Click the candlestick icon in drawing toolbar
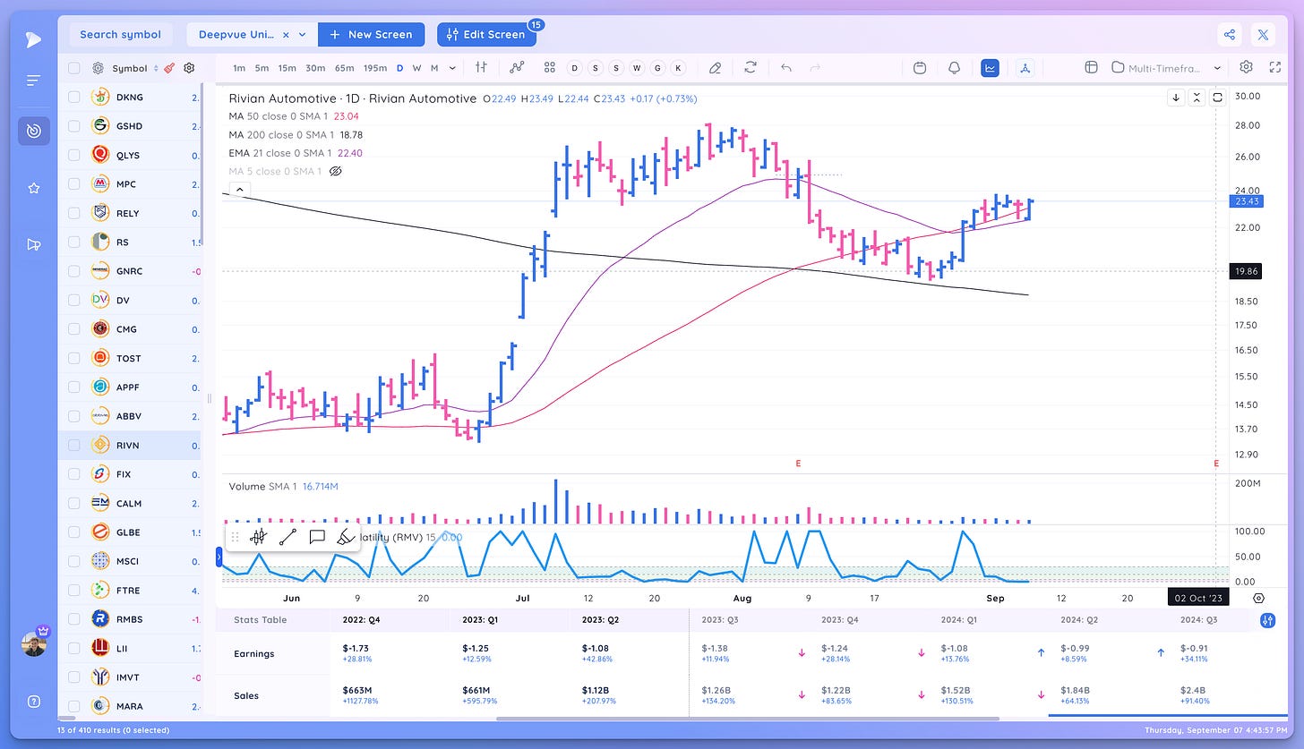Image resolution: width=1304 pixels, height=749 pixels. click(259, 537)
